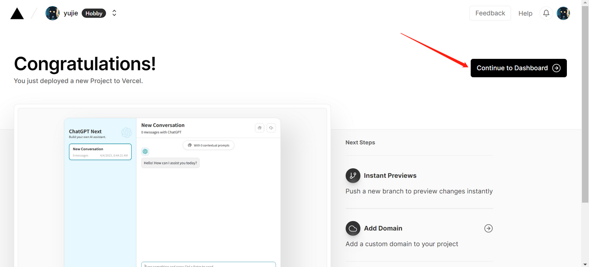
Task: Open the notifications bell
Action: (x=546, y=13)
